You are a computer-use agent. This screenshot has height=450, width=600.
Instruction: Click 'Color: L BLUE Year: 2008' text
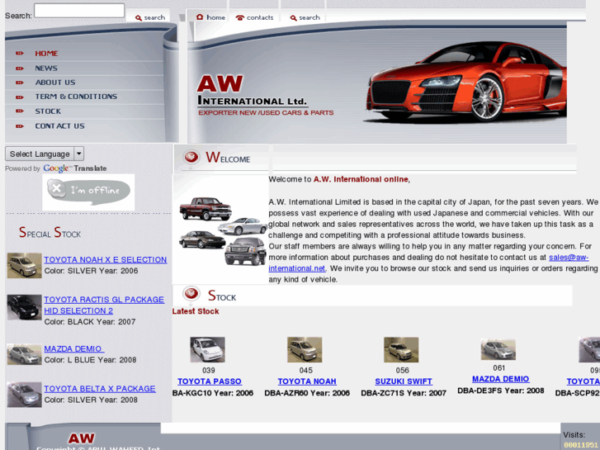pos(90,360)
